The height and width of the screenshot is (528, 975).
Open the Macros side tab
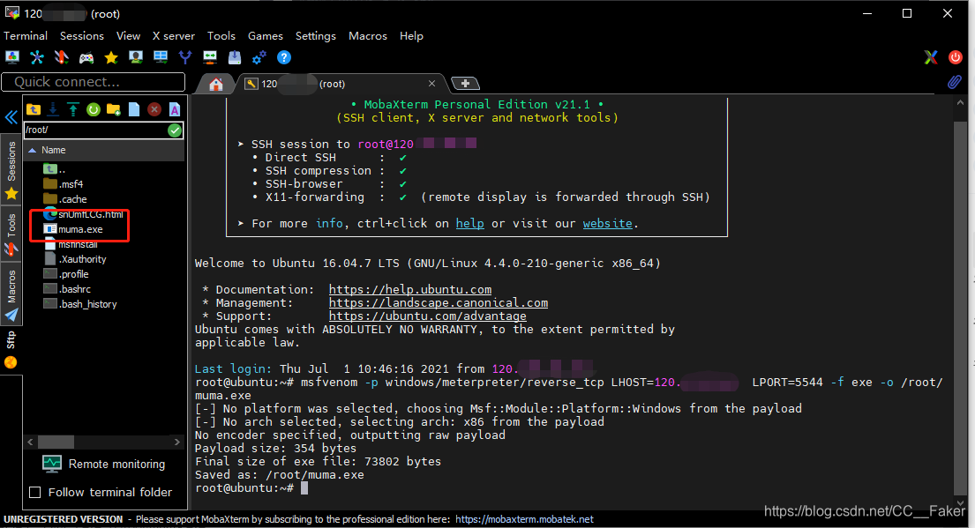pos(11,294)
